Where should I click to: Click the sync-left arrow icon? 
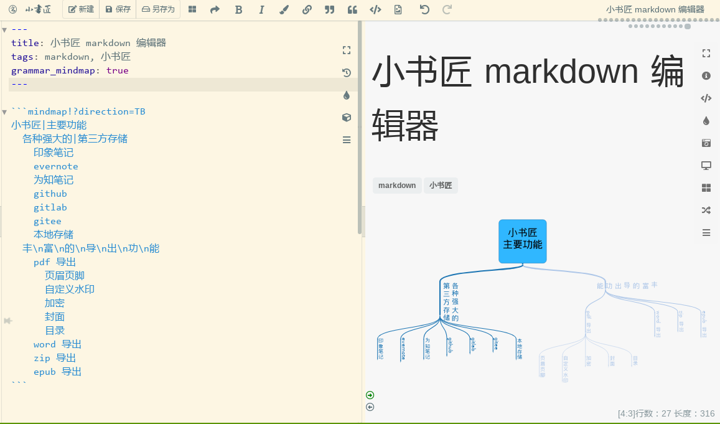[370, 407]
